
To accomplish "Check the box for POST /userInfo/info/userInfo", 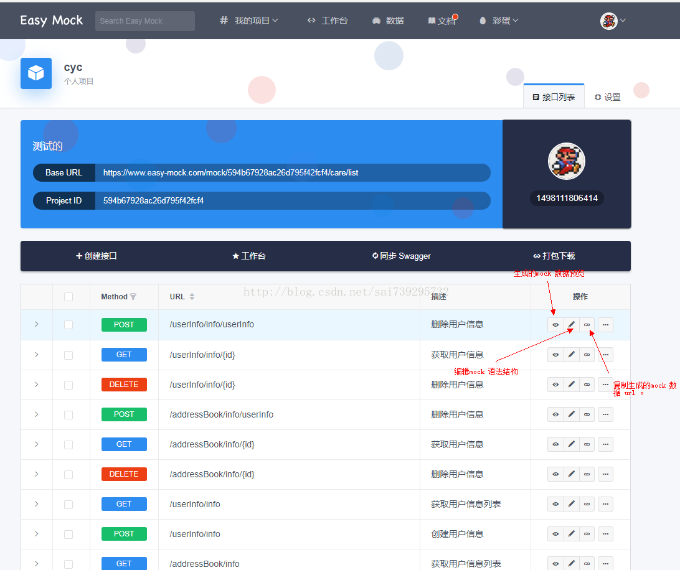I will click(68, 325).
